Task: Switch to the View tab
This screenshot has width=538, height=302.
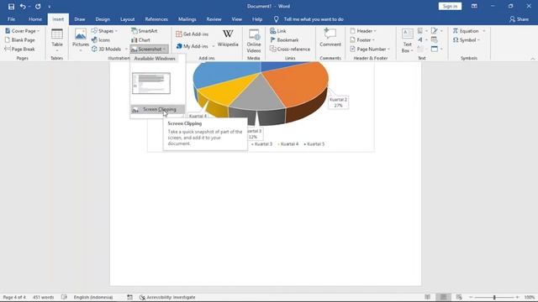Action: [x=236, y=19]
